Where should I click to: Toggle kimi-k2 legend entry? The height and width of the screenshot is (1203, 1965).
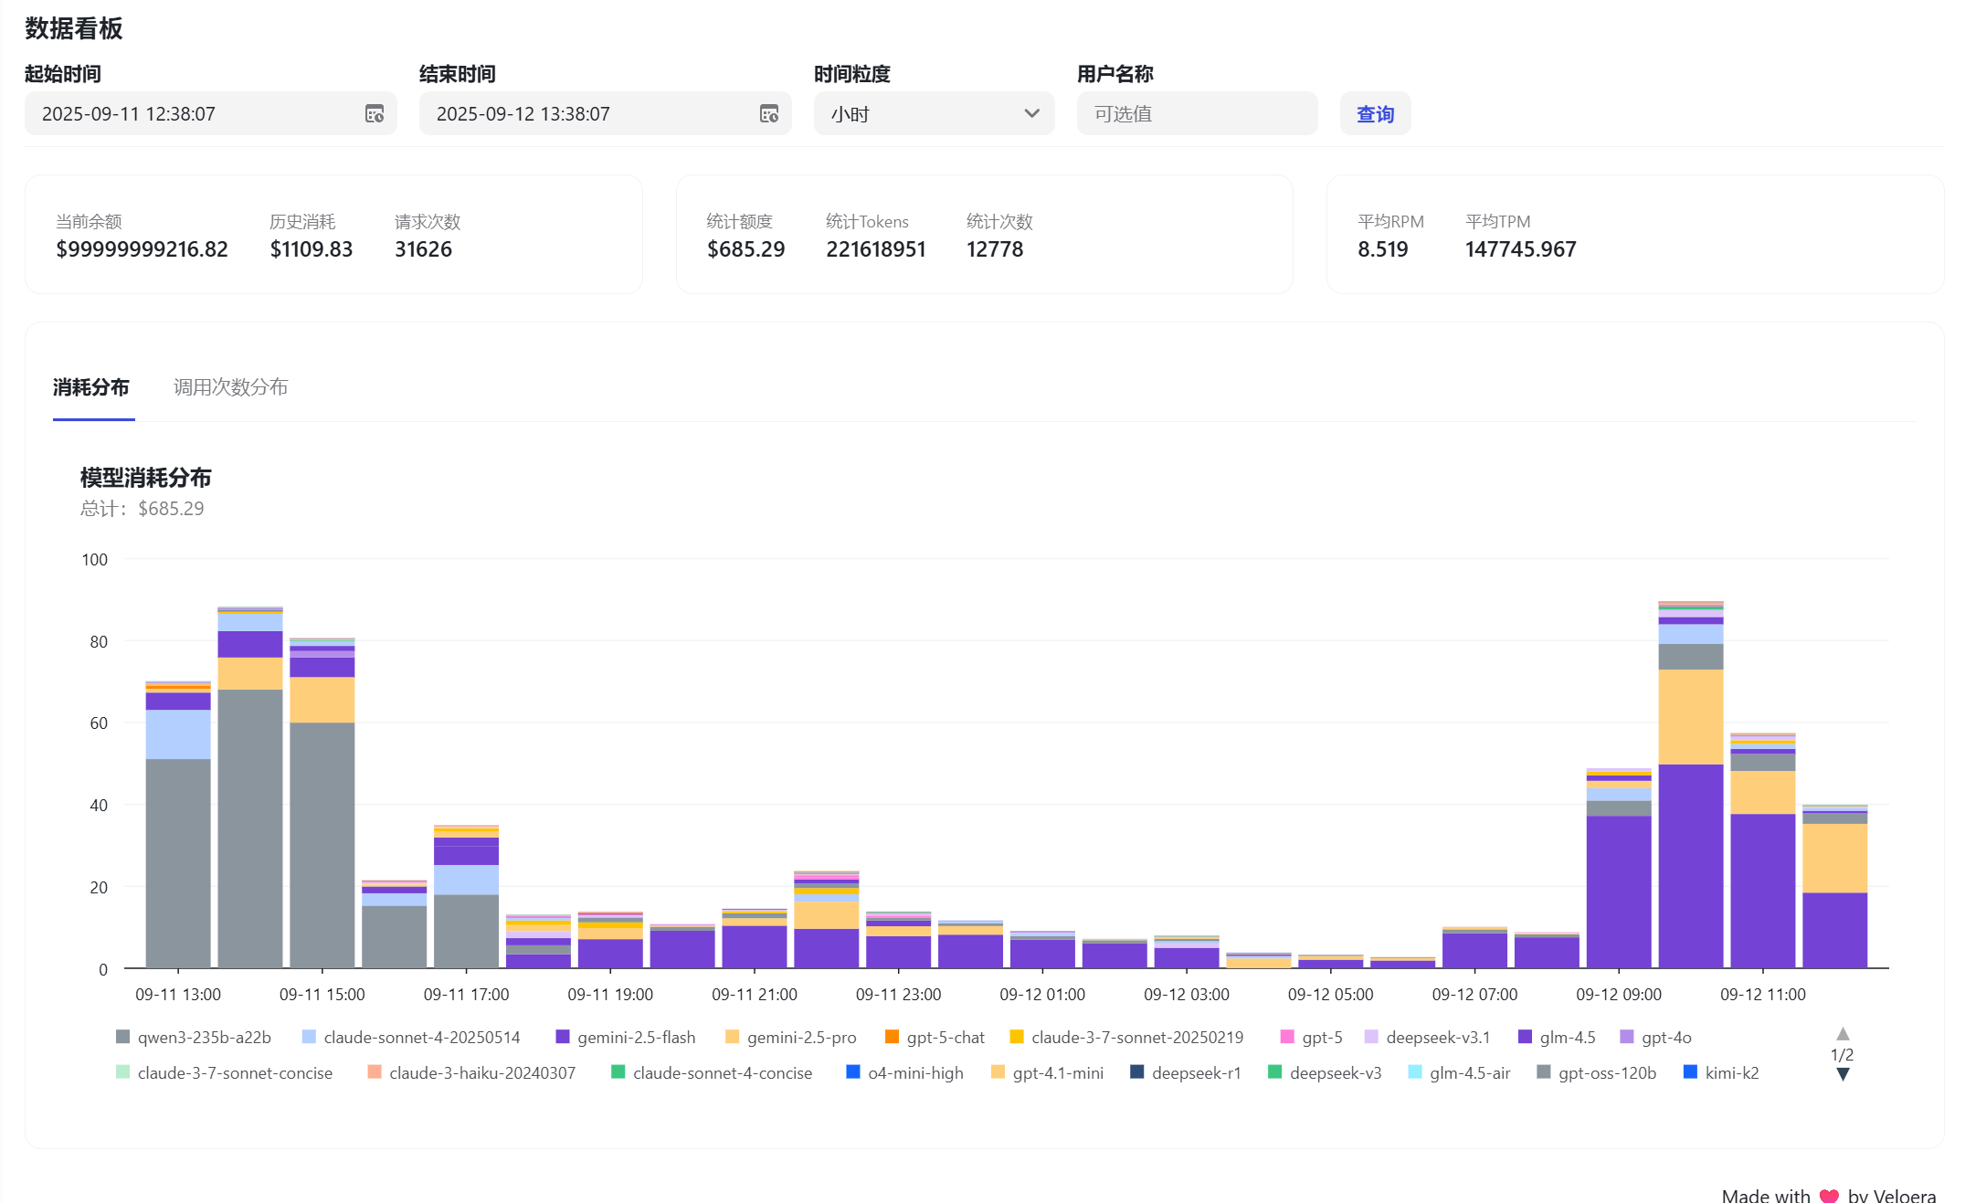[x=1721, y=1073]
